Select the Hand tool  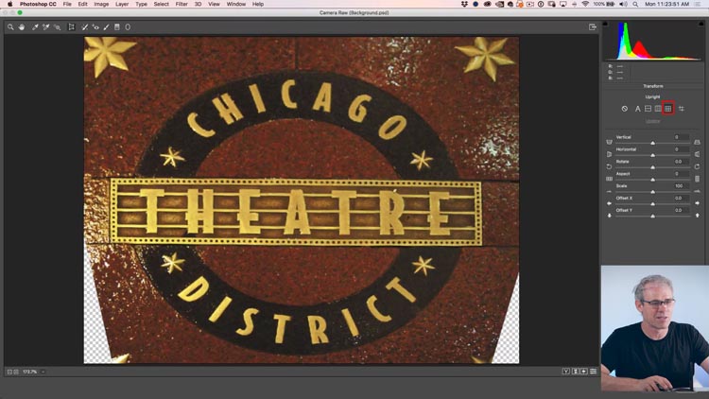pos(20,27)
